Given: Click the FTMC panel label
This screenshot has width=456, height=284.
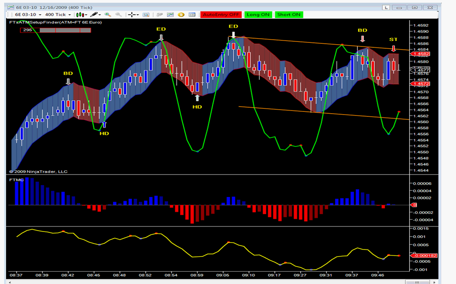Looking at the screenshot, I should 16,180.
